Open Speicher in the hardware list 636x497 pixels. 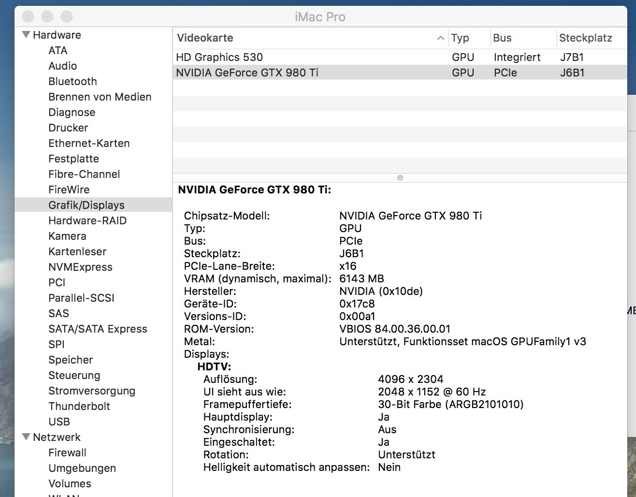(71, 360)
